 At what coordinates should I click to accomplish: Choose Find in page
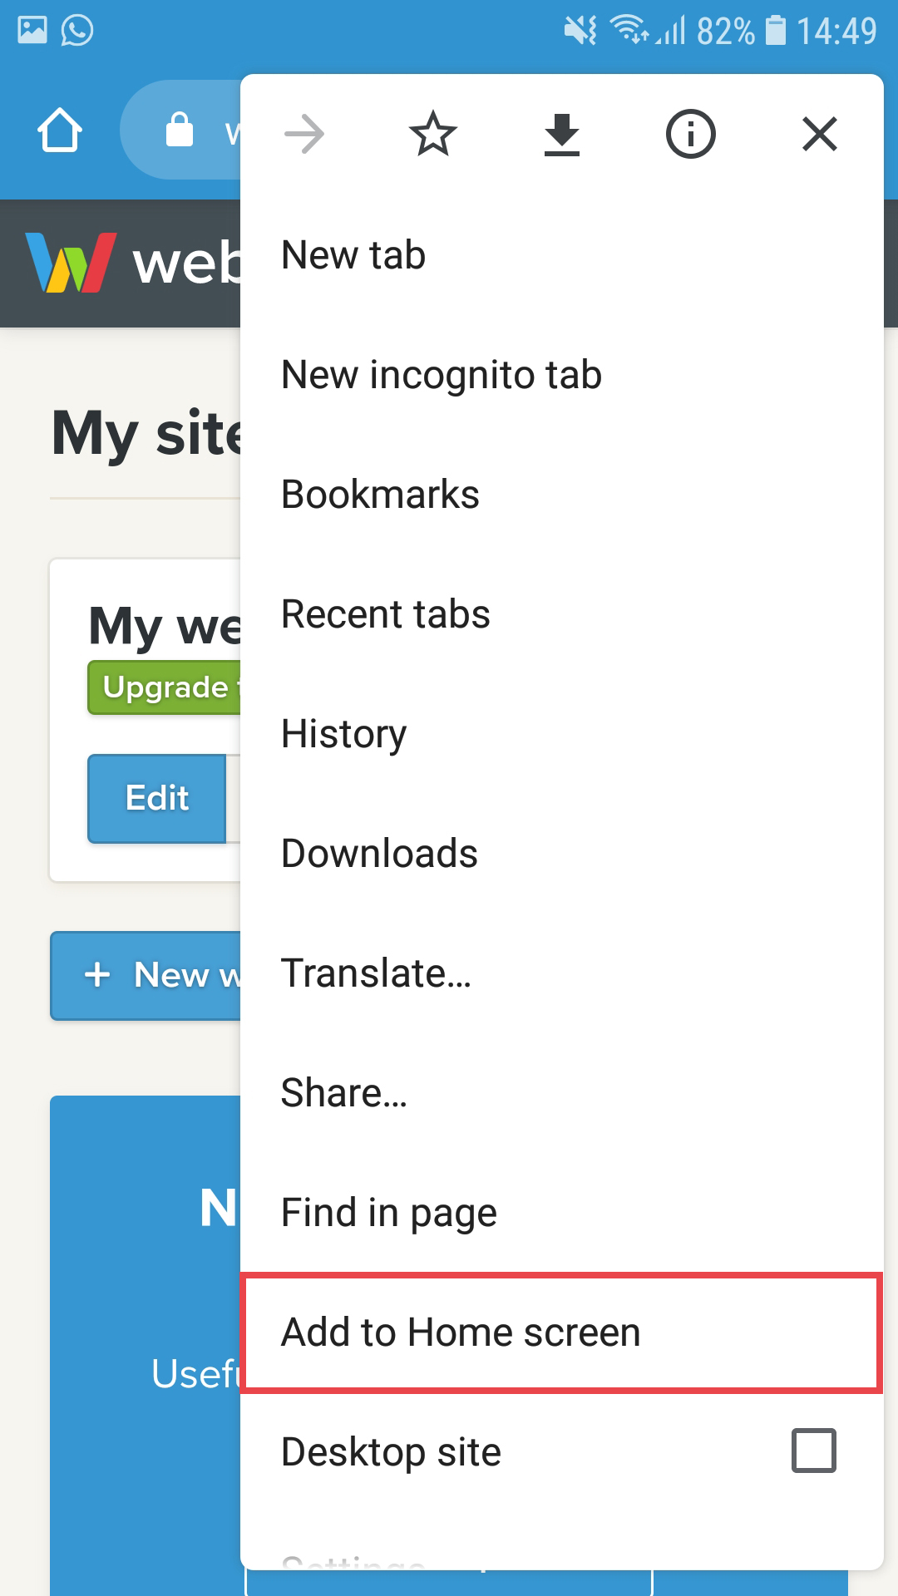[x=389, y=1213]
